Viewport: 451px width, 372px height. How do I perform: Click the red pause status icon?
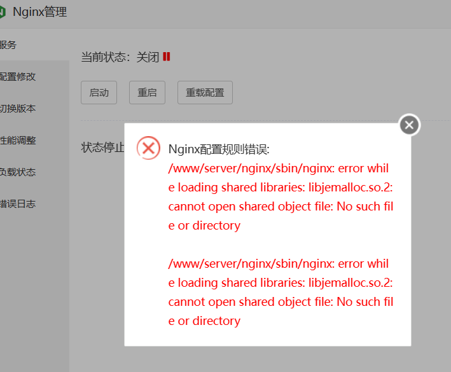(x=167, y=57)
